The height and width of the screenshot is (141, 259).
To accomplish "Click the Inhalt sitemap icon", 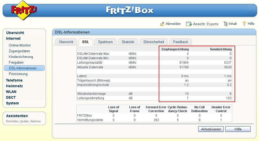I will click(225, 24).
